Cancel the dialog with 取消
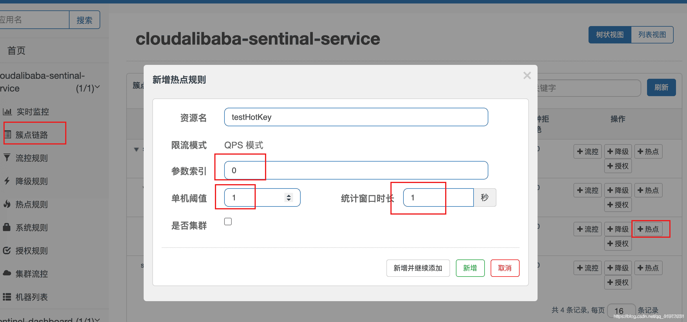 tap(505, 268)
